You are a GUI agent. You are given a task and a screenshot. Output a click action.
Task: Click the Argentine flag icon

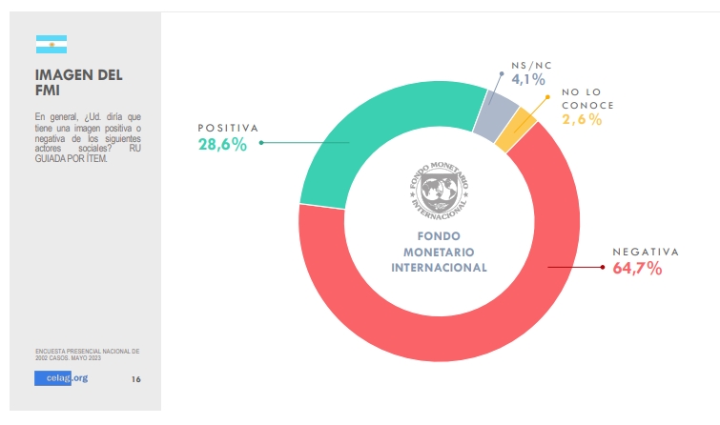point(51,44)
